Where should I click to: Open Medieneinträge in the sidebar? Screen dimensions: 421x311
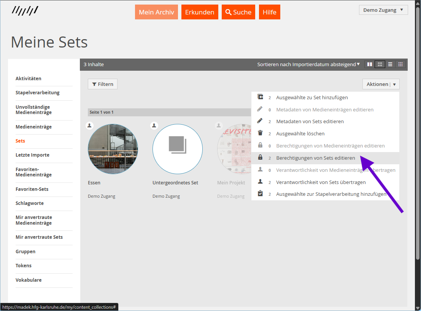[33, 127]
